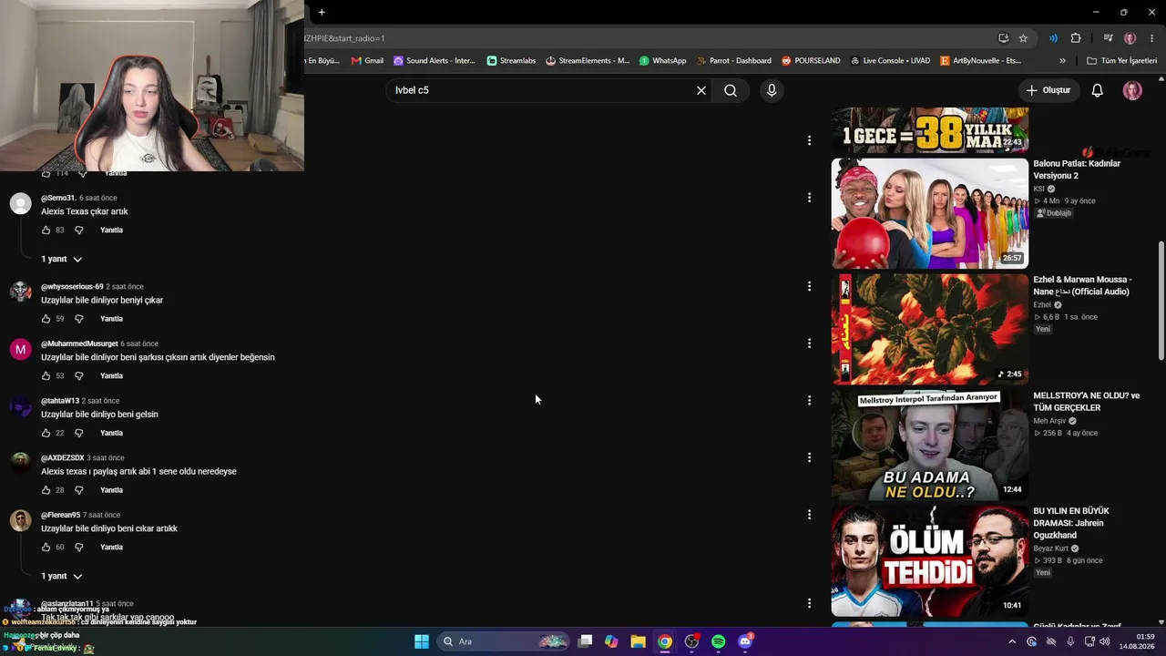Start voice search with the microphone

point(772,90)
